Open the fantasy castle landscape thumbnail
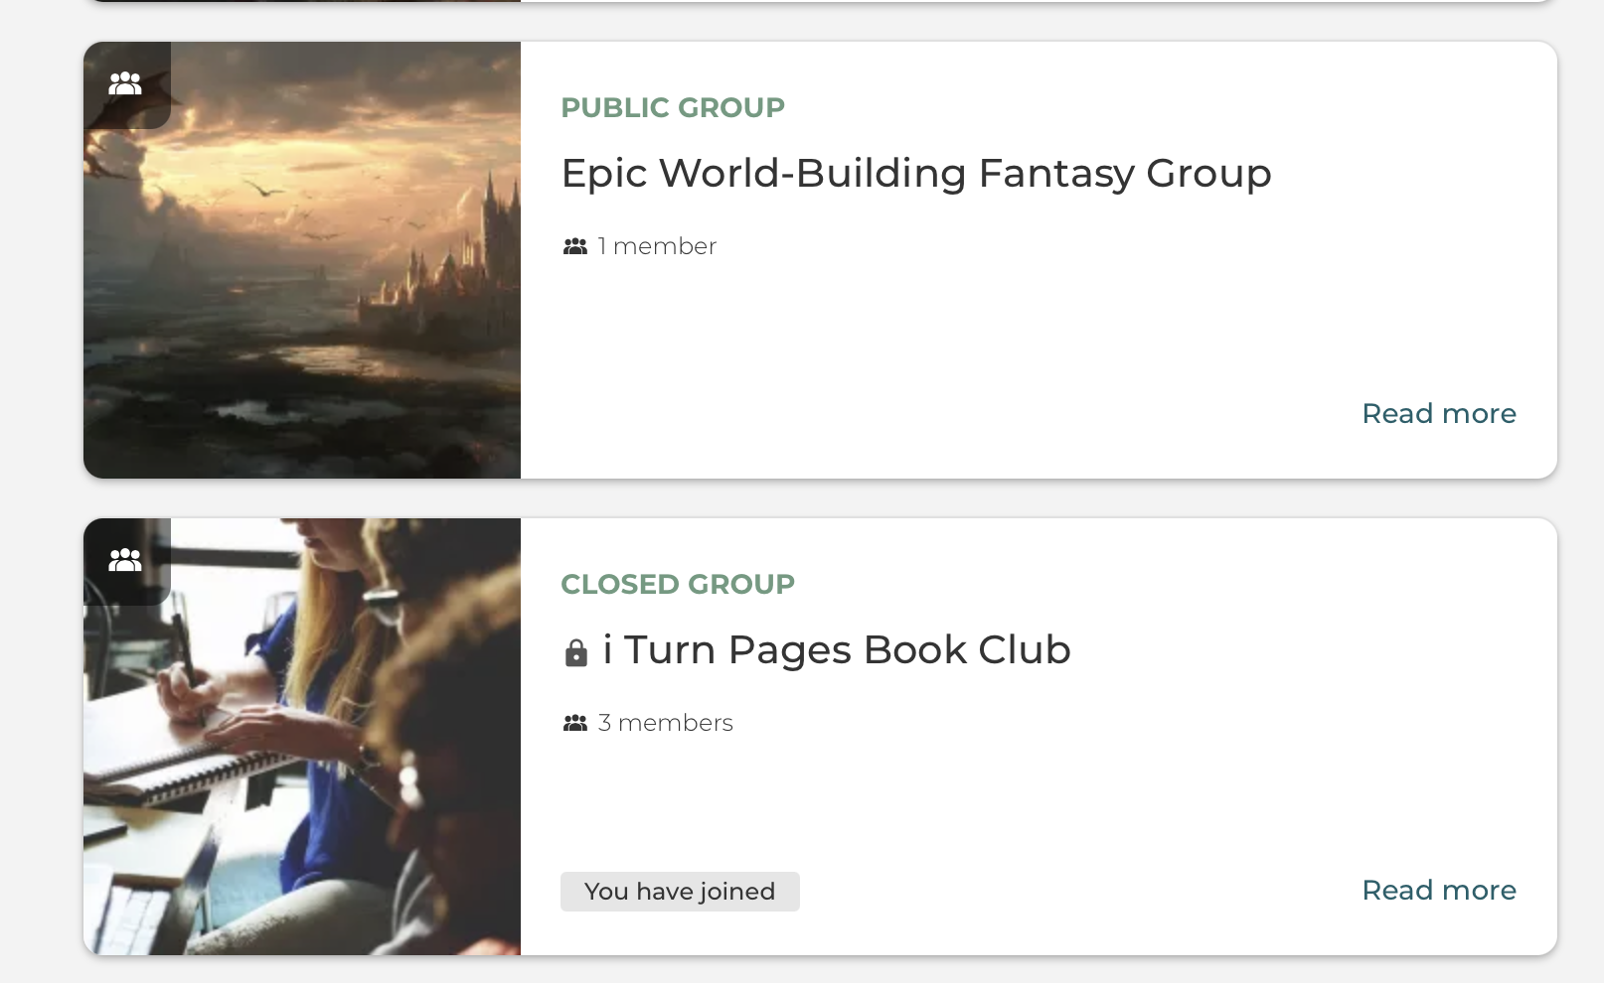This screenshot has width=1604, height=983. [302, 260]
